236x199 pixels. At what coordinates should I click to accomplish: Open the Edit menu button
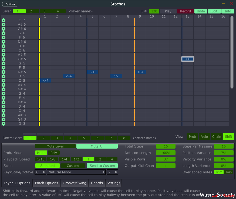coord(214,11)
